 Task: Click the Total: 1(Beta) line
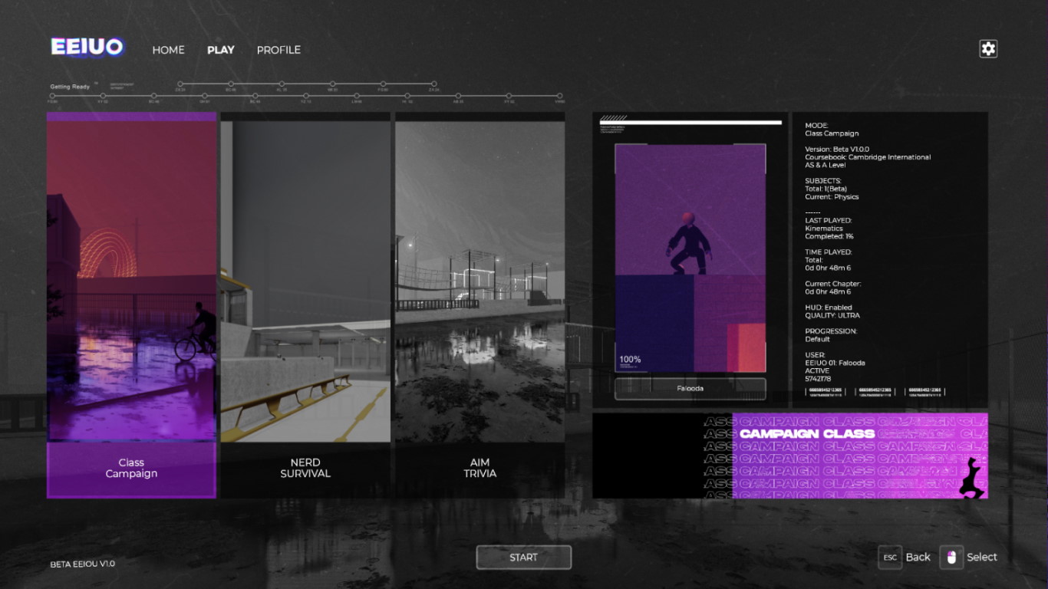point(826,189)
